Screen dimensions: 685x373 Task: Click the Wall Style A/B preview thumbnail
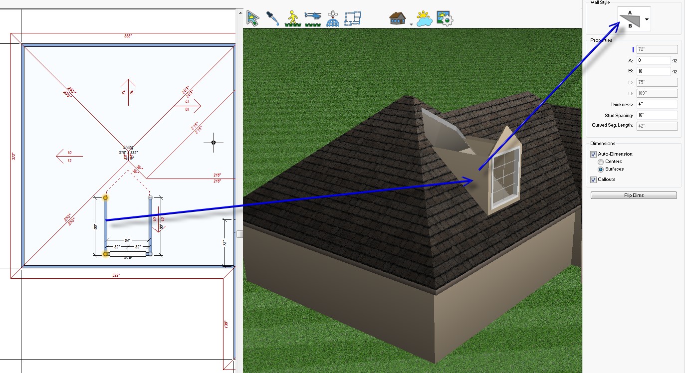coord(630,19)
